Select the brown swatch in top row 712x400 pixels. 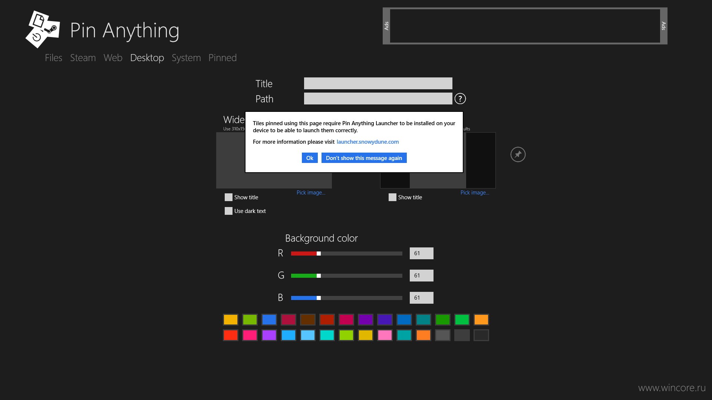[x=308, y=320]
